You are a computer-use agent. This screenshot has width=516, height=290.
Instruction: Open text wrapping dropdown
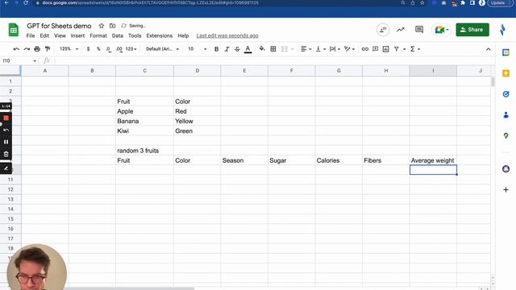coord(335,49)
